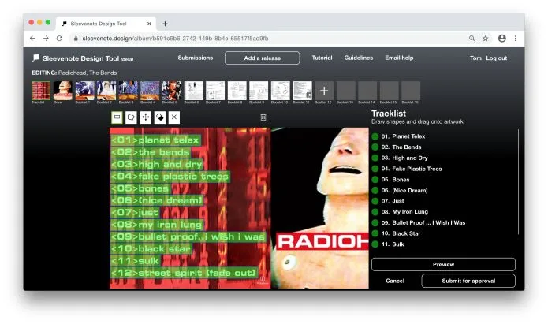Viewport: 548px width, 324px height.
Task: Click the trash delete icon
Action: pyautogui.click(x=263, y=117)
